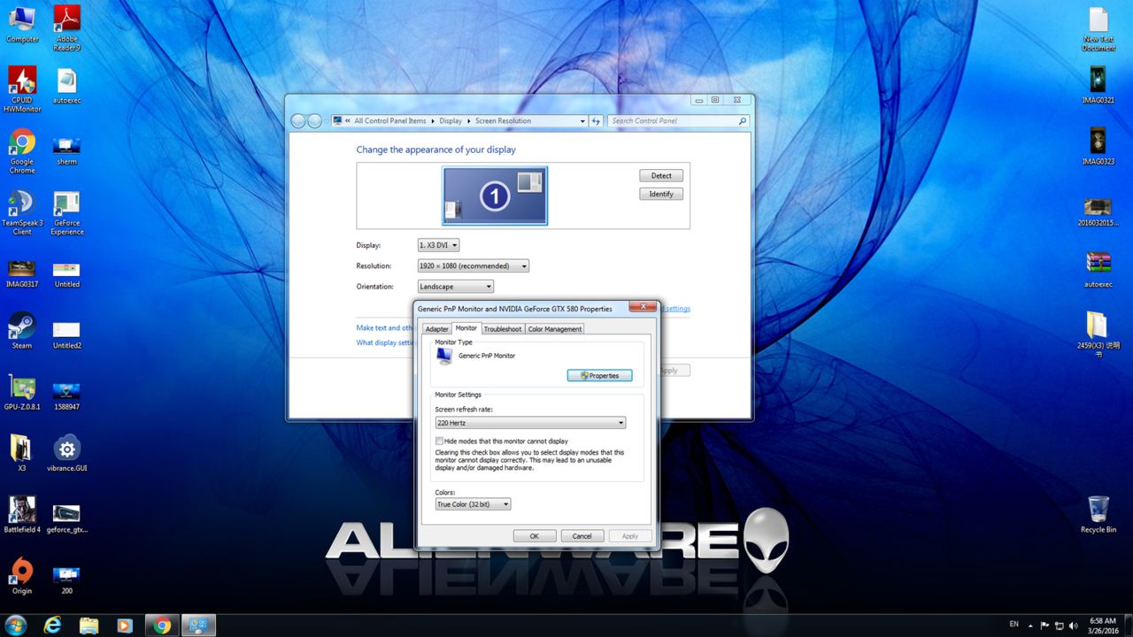This screenshot has width=1133, height=637.
Task: Select the Monitor tab
Action: point(466,328)
